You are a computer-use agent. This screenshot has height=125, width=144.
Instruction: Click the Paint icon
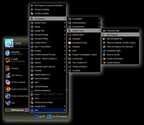point(70,51)
